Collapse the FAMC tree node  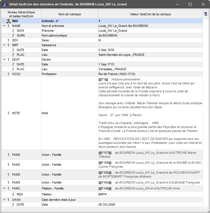(4, 188)
